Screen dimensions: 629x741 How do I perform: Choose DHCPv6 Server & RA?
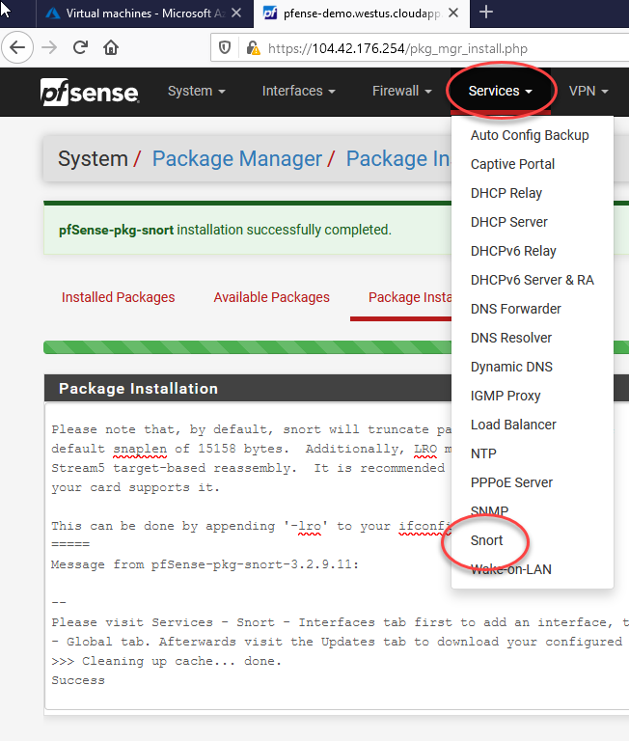click(533, 280)
